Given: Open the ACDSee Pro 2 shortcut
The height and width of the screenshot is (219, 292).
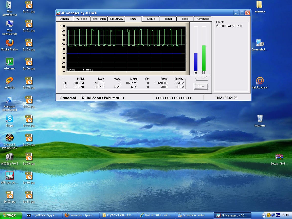Looking at the screenshot, I should 9,157.
